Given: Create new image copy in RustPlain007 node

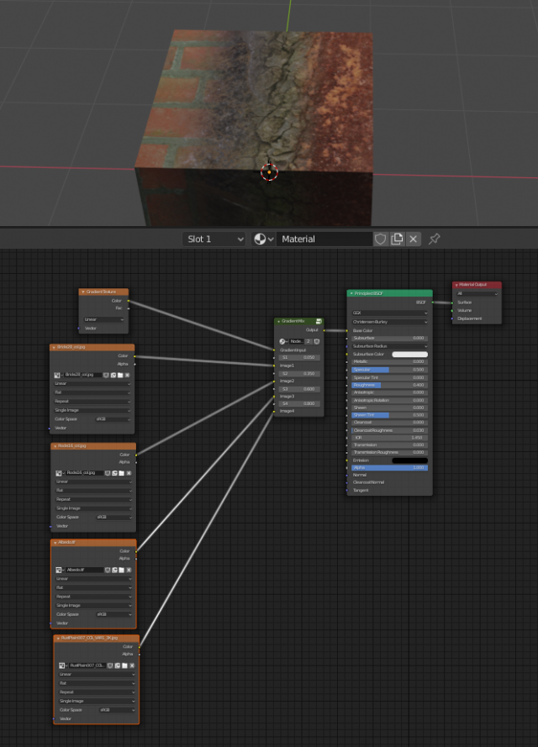Looking at the screenshot, I should coord(117,665).
